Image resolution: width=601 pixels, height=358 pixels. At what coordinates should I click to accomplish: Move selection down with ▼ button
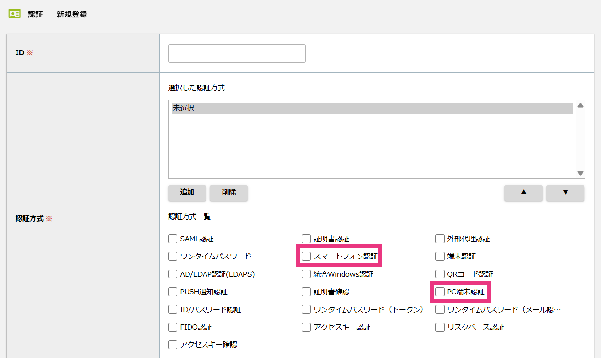pyautogui.click(x=565, y=192)
